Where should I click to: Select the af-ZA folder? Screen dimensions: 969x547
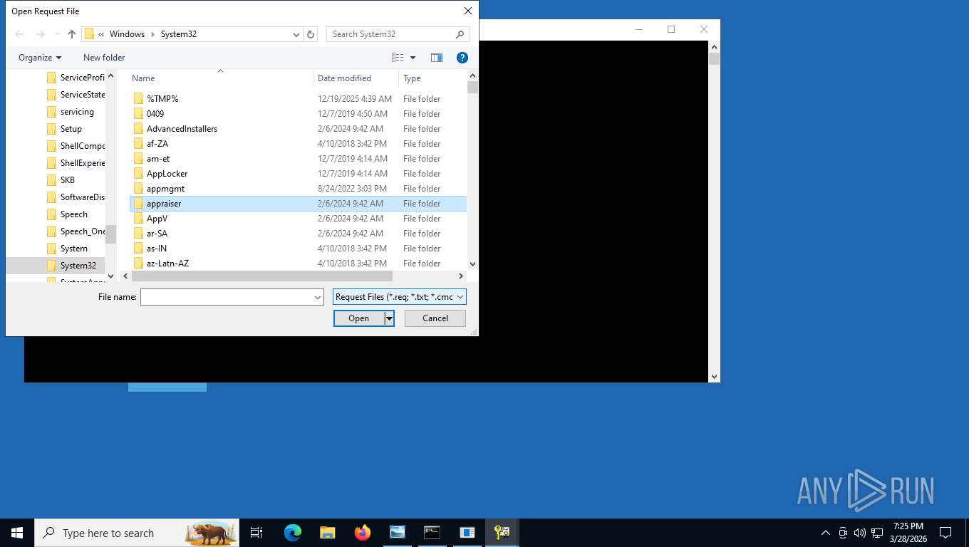[298, 144]
